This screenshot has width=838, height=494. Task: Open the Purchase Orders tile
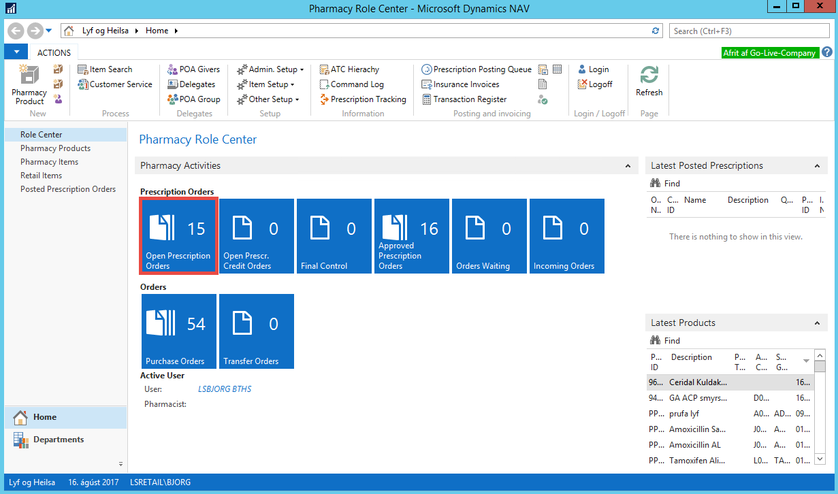[179, 331]
